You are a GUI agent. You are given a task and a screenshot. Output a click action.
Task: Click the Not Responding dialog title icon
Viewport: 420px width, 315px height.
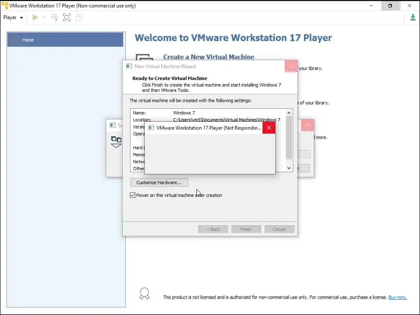pos(151,128)
